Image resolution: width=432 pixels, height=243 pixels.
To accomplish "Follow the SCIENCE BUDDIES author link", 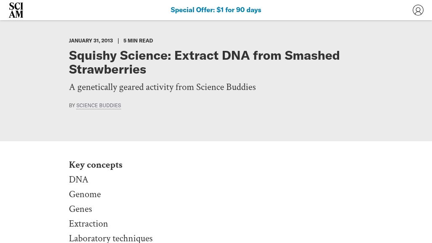I will click(98, 105).
